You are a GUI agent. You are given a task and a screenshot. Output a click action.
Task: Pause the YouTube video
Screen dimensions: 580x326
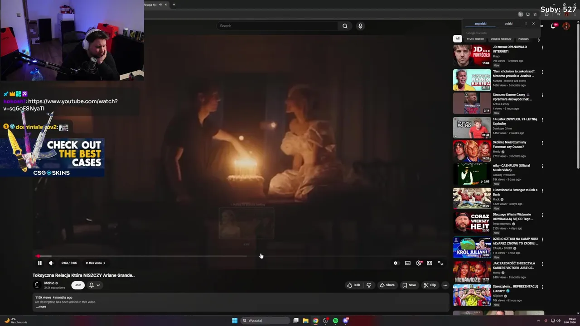pyautogui.click(x=39, y=263)
